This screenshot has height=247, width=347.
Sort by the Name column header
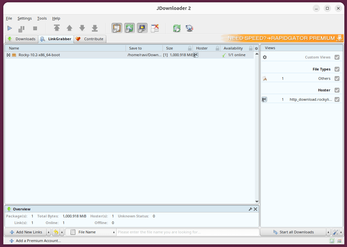(x=65, y=48)
